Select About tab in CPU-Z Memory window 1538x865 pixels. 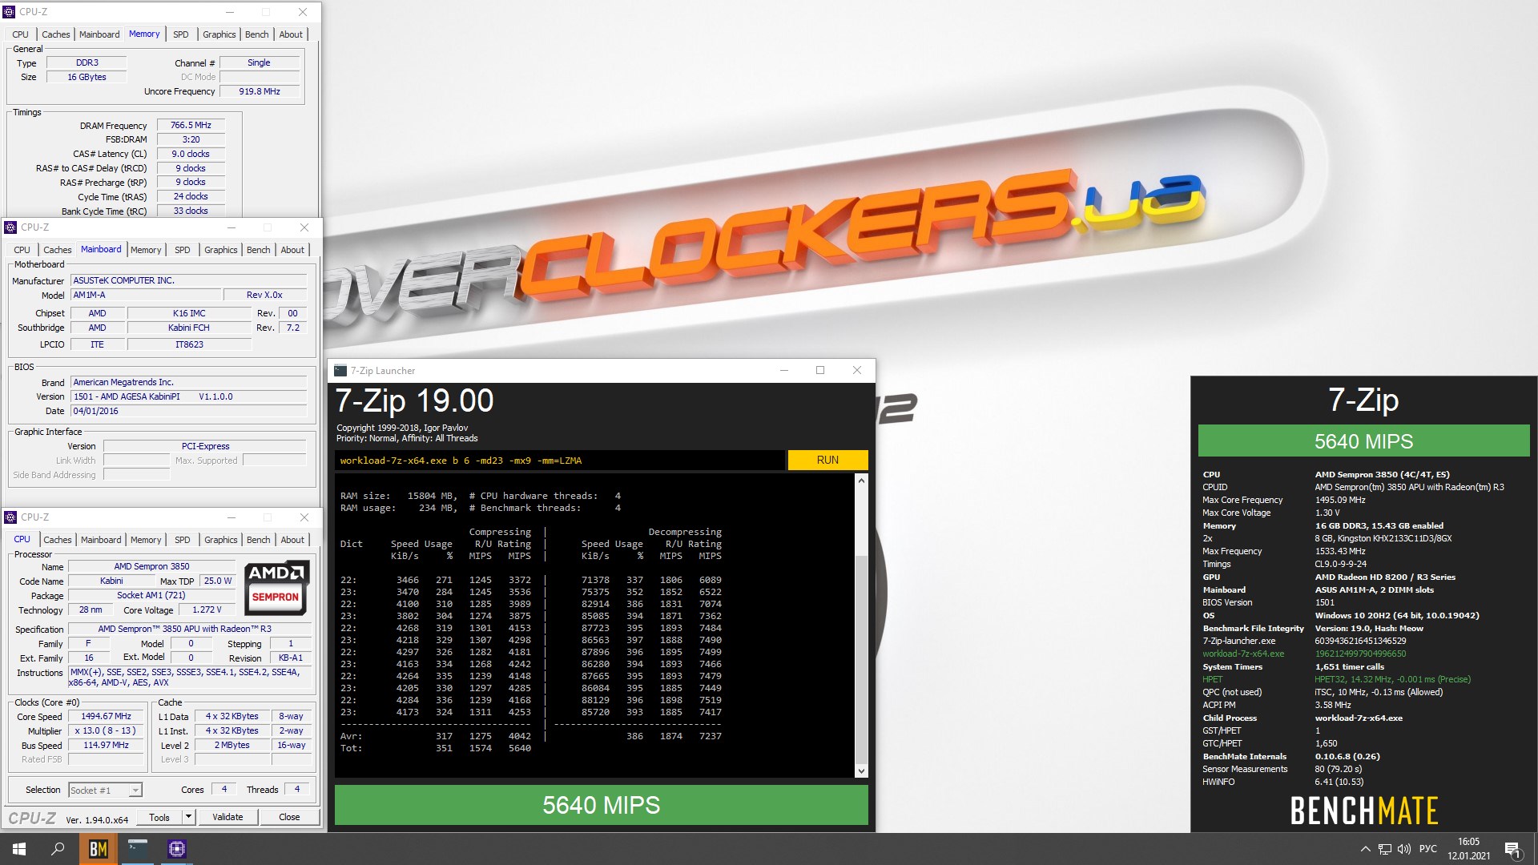[291, 34]
